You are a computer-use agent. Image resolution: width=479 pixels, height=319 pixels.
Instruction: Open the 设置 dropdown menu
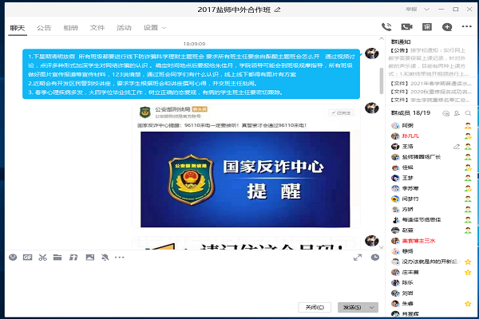(153, 27)
